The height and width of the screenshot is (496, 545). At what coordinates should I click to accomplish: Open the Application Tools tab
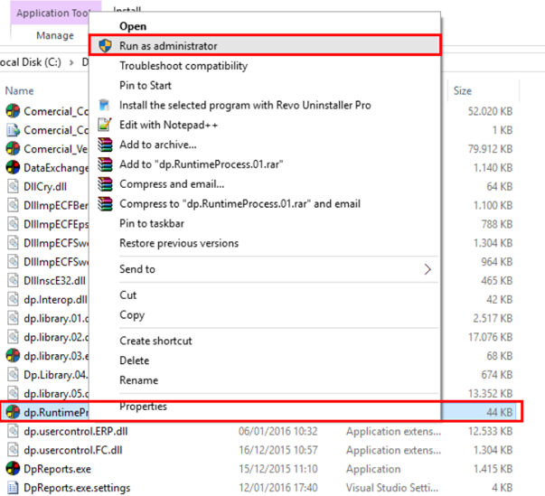click(52, 14)
